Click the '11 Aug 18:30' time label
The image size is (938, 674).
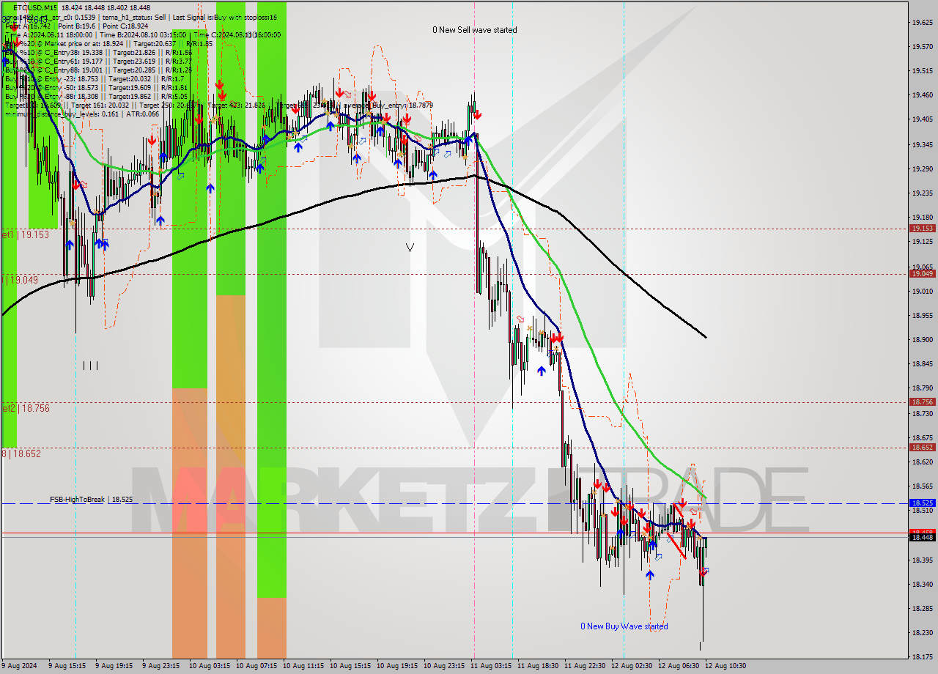tap(538, 666)
